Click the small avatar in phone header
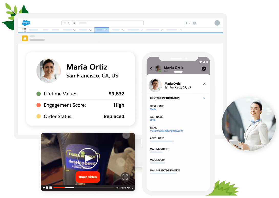 pos(158,69)
